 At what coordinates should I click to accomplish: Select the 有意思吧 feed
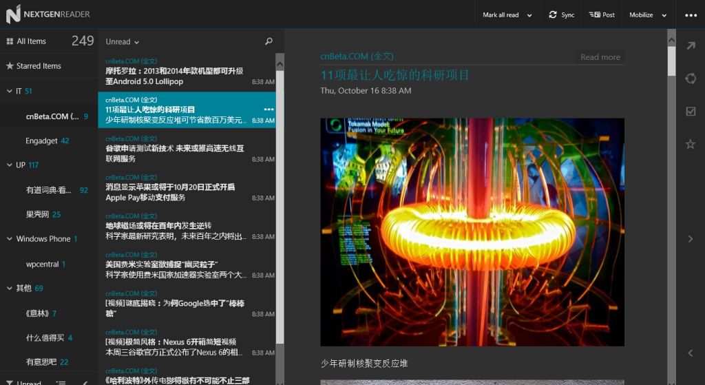pyautogui.click(x=49, y=362)
